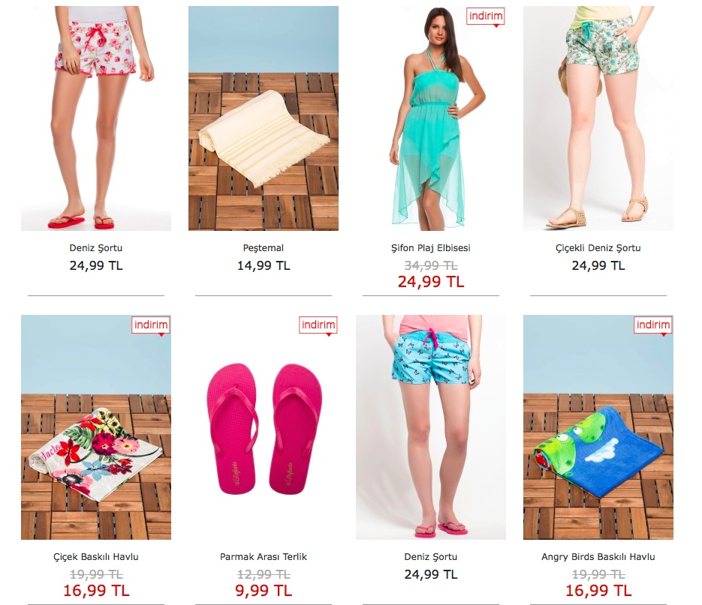Click the Peştemal product title
Image resolution: width=702 pixels, height=605 pixels.
(264, 247)
